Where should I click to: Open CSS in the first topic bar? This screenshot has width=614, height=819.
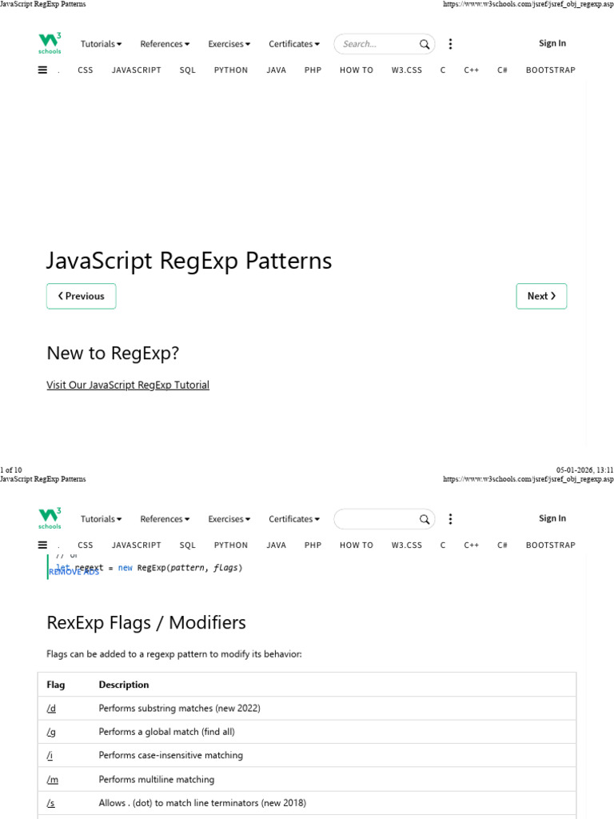85,70
